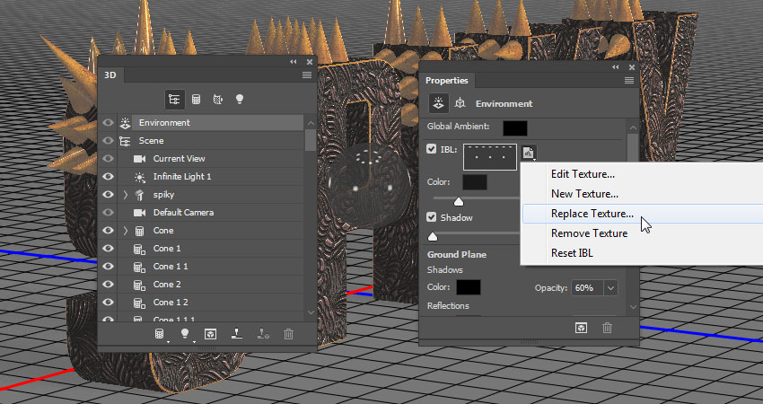Click the Environment row icon in 3D list

(x=125, y=123)
